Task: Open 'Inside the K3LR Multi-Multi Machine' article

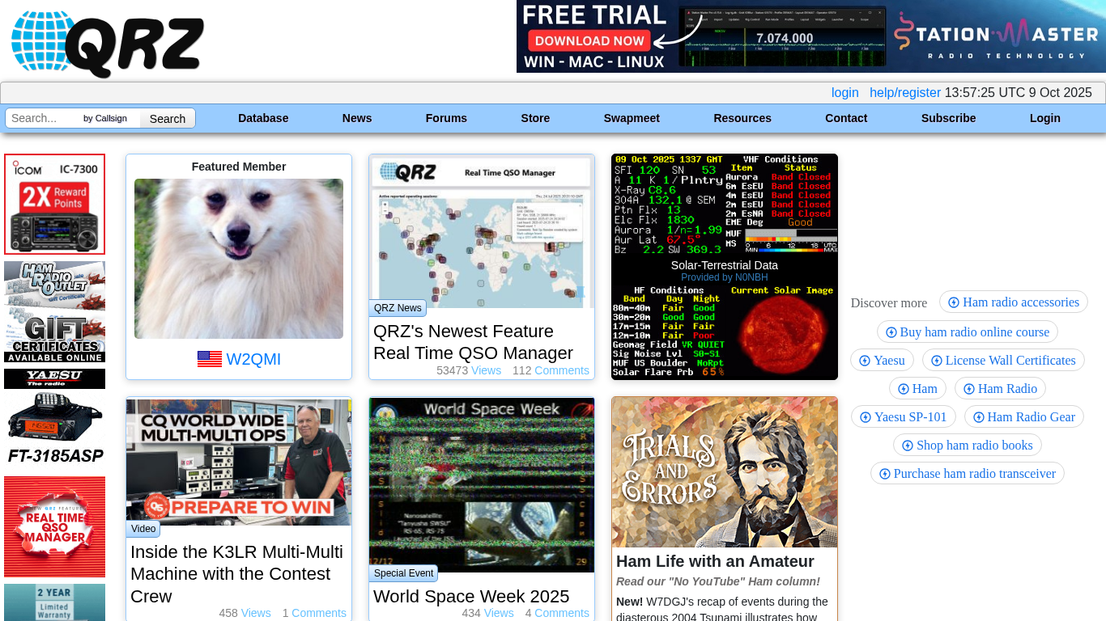Action: (237, 574)
